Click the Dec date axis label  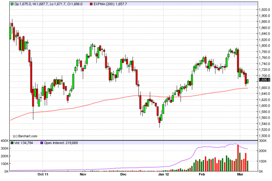coord(123,173)
